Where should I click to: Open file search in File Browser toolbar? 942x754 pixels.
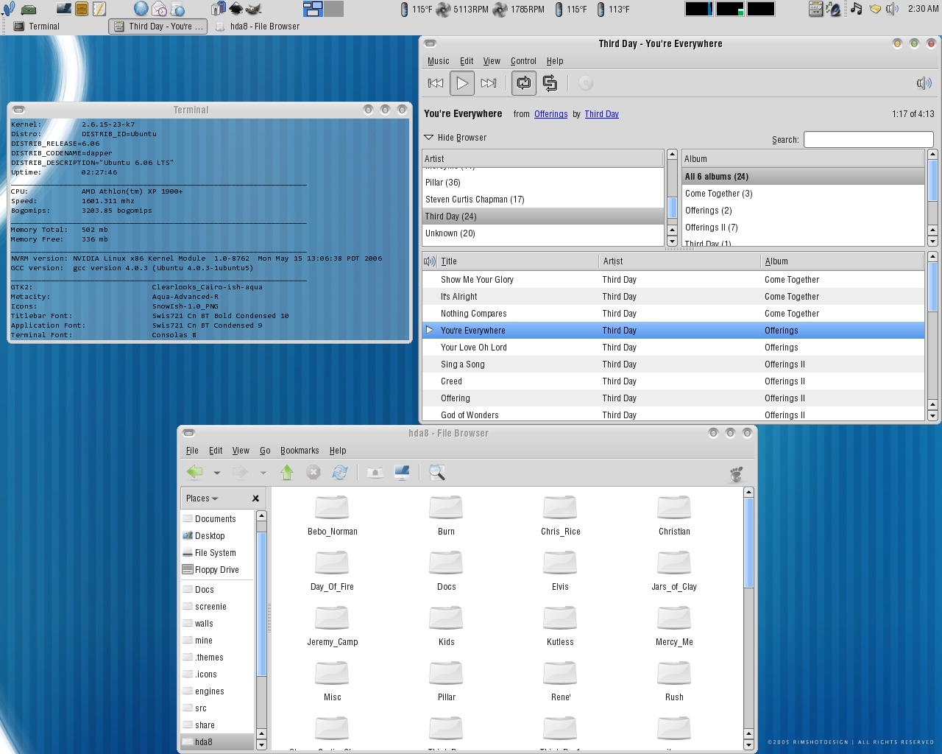click(x=437, y=473)
